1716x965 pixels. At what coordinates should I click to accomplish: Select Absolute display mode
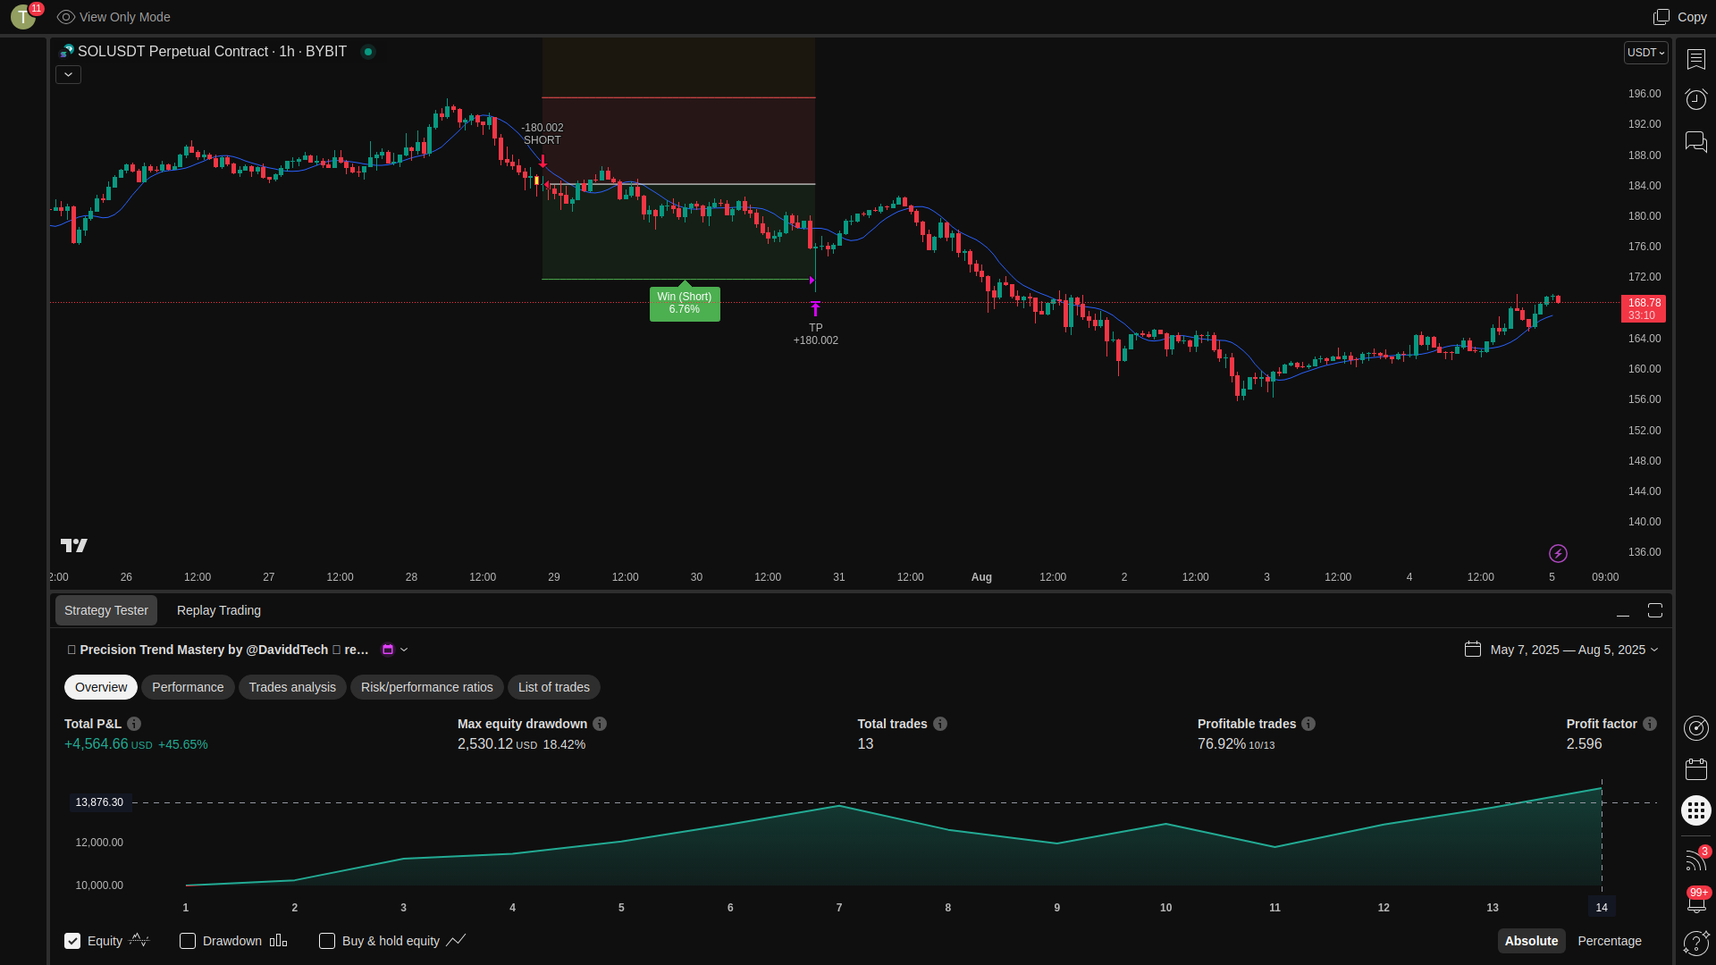[x=1531, y=941]
